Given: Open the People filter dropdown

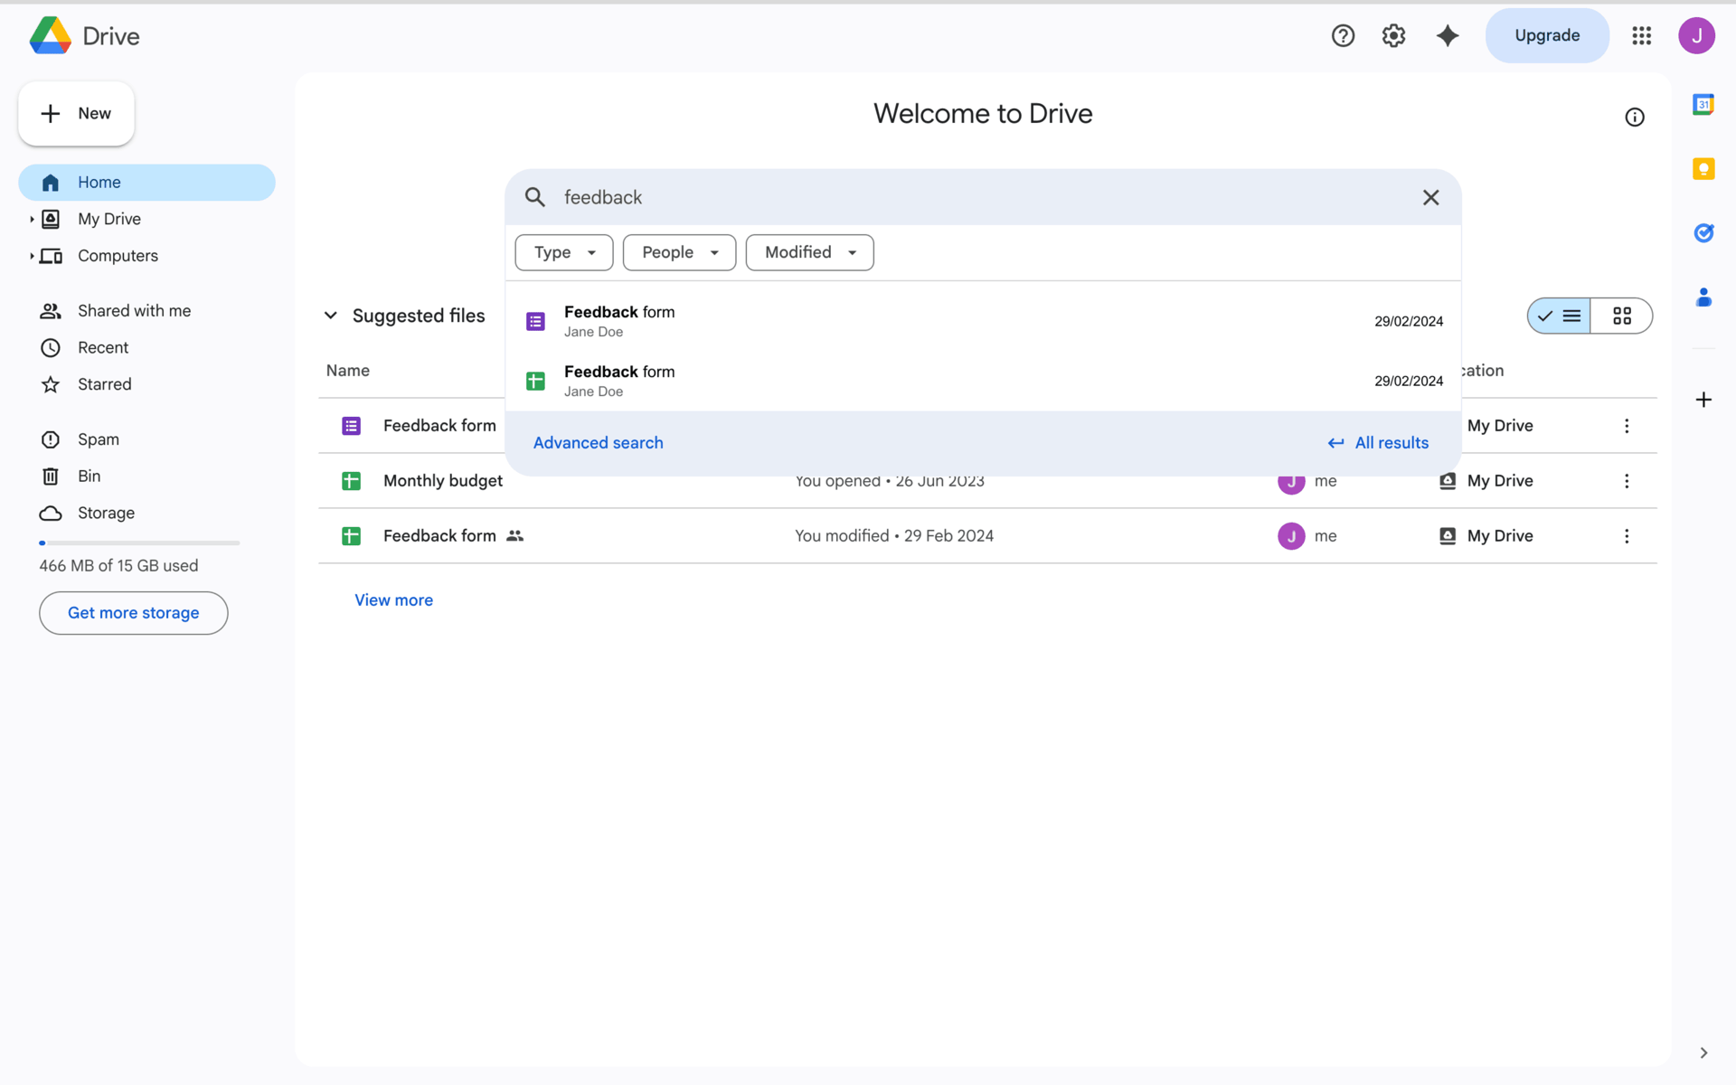Looking at the screenshot, I should click(679, 252).
